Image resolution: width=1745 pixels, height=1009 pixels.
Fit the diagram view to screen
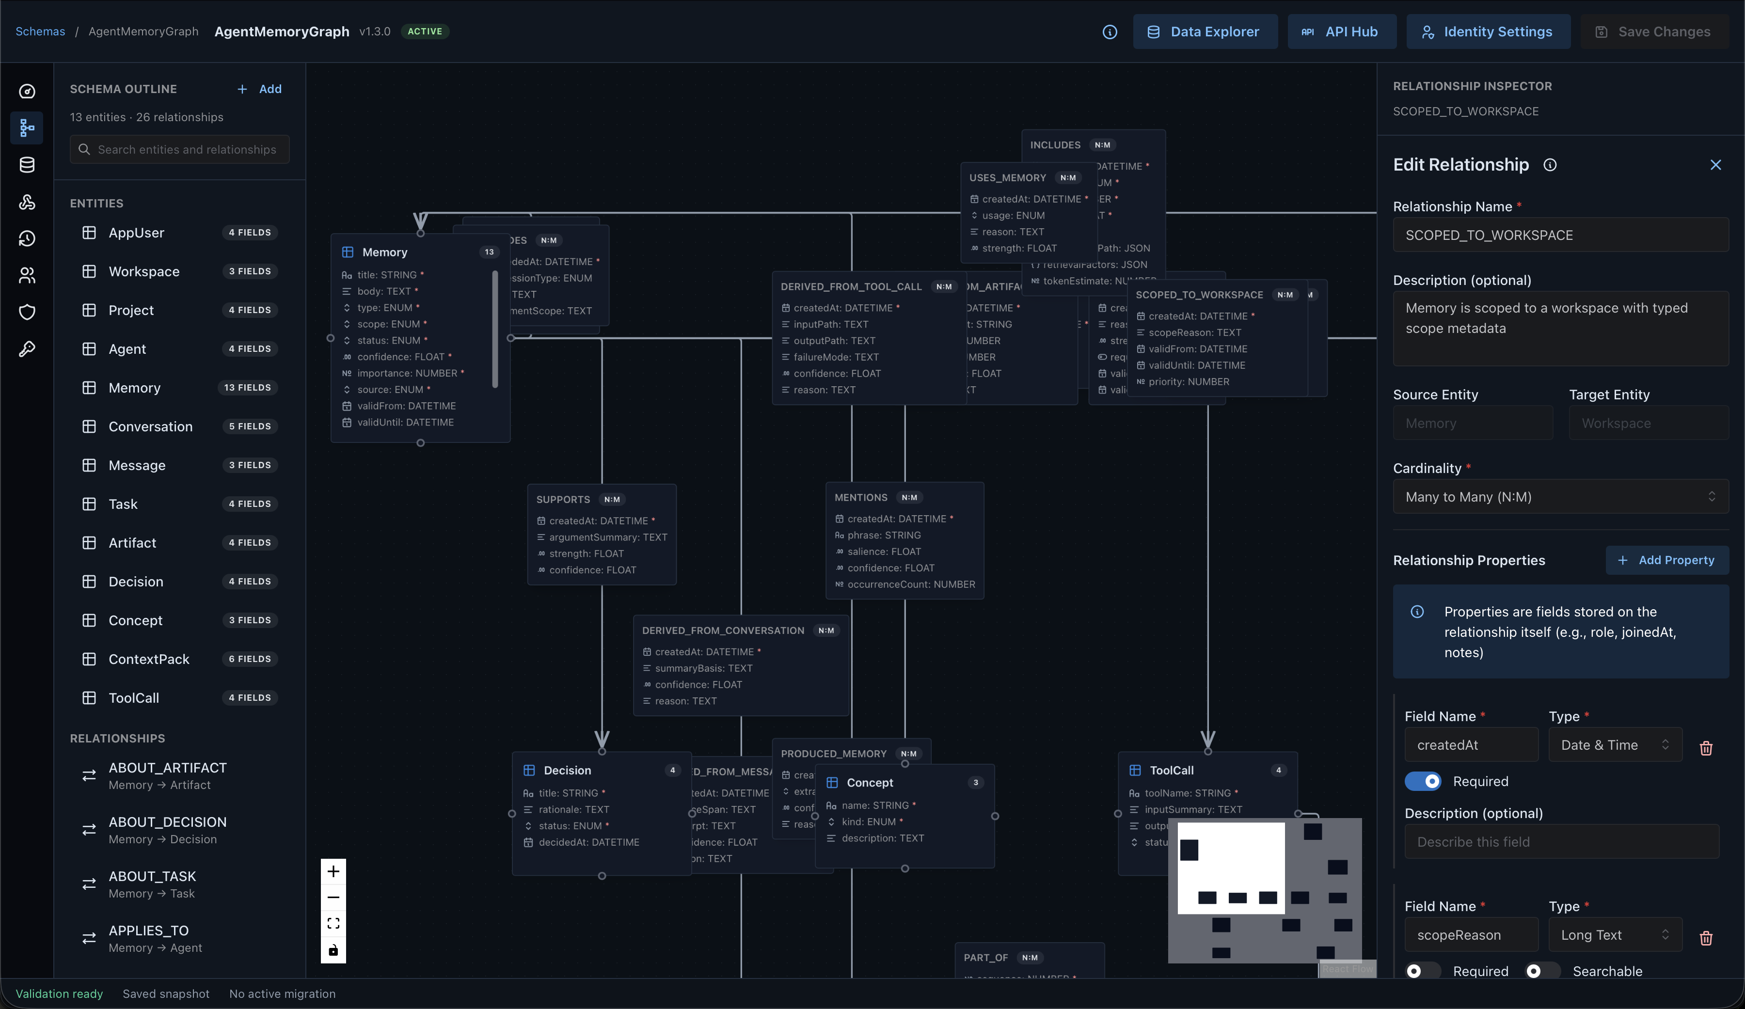[x=333, y=924]
